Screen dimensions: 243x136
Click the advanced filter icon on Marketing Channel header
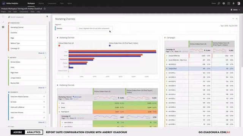point(73,97)
